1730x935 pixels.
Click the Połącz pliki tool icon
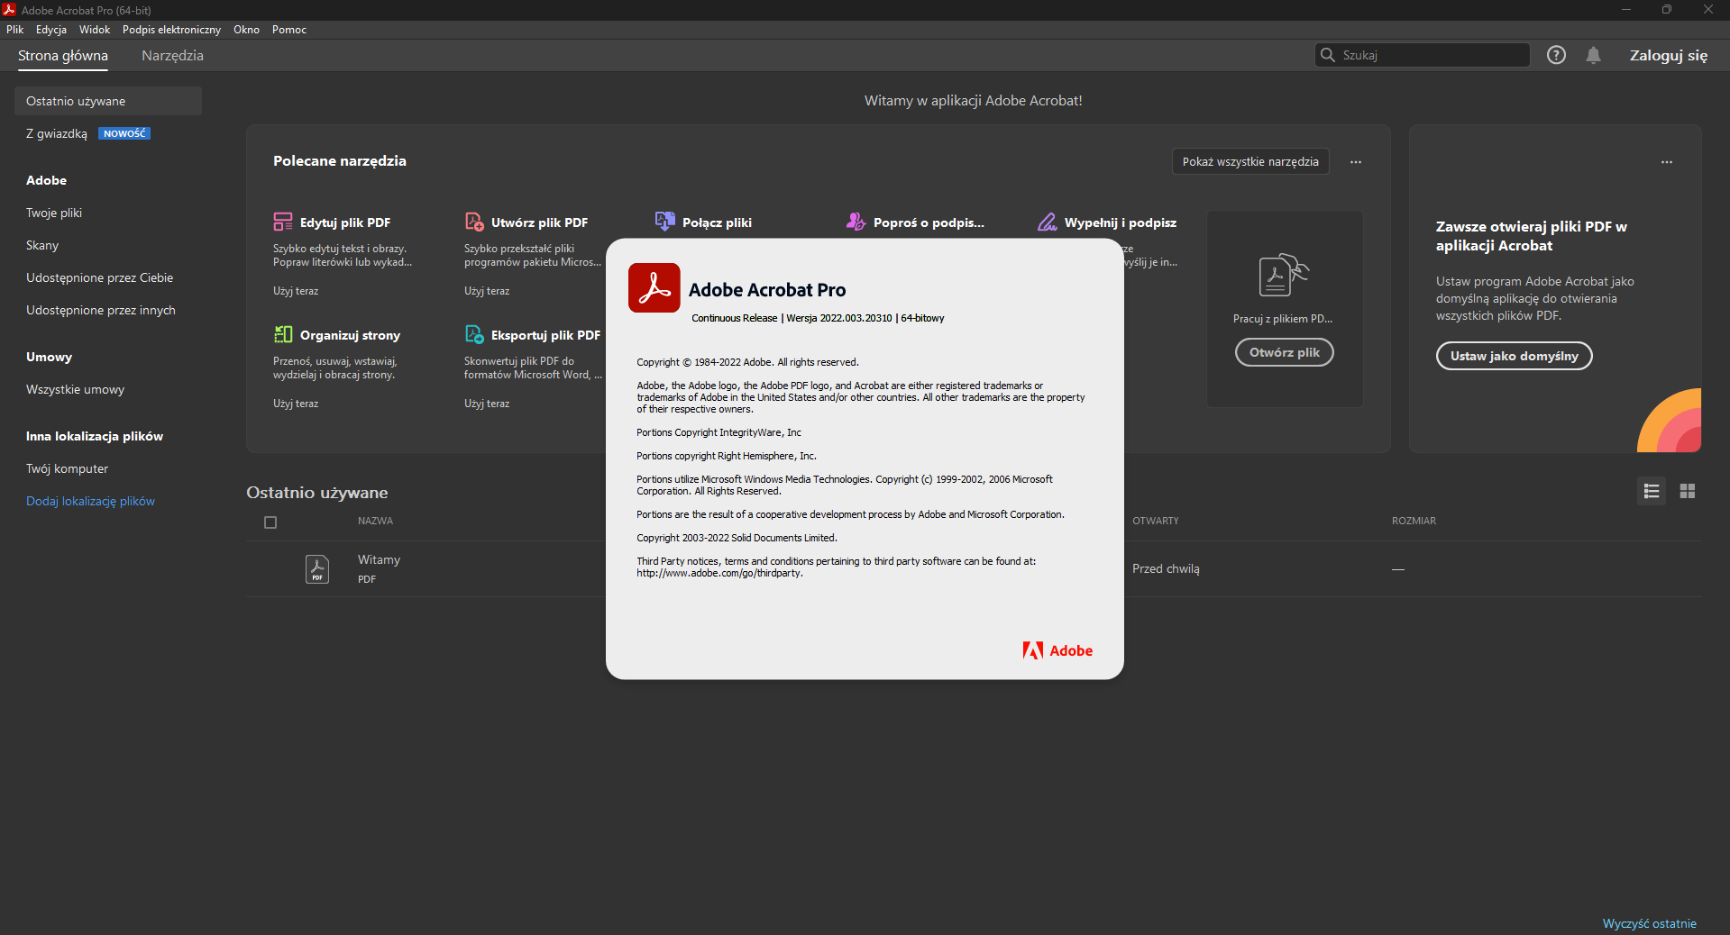click(665, 222)
